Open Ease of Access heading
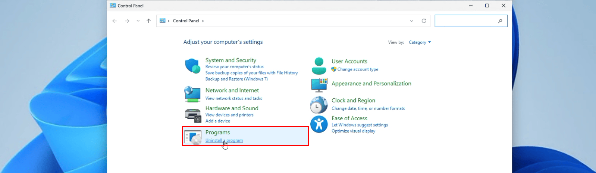The width and height of the screenshot is (596, 173). pyautogui.click(x=349, y=118)
